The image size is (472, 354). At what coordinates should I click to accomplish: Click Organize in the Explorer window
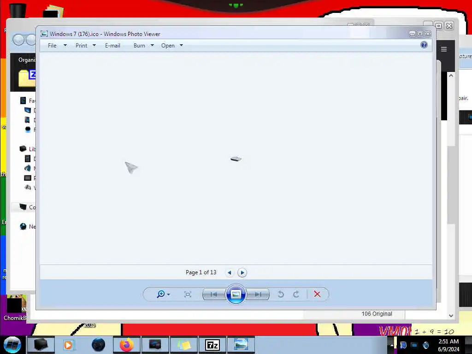[x=27, y=60]
